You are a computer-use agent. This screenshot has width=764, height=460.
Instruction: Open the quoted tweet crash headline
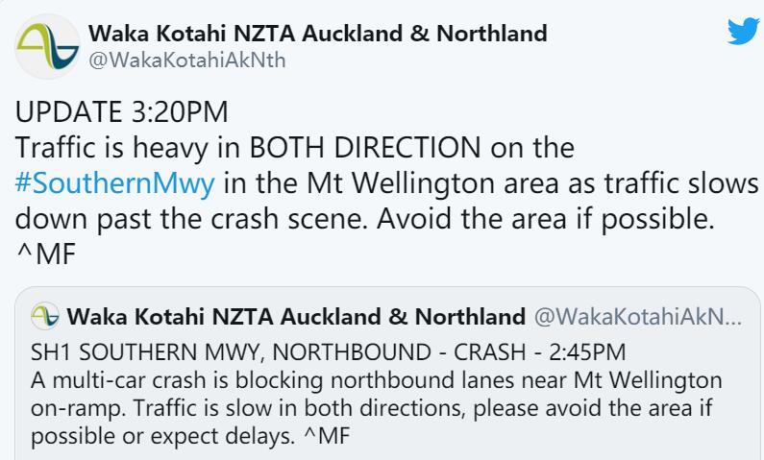coord(328,351)
